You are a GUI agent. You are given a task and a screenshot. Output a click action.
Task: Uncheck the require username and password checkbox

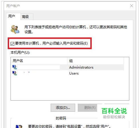[x=13, y=44]
